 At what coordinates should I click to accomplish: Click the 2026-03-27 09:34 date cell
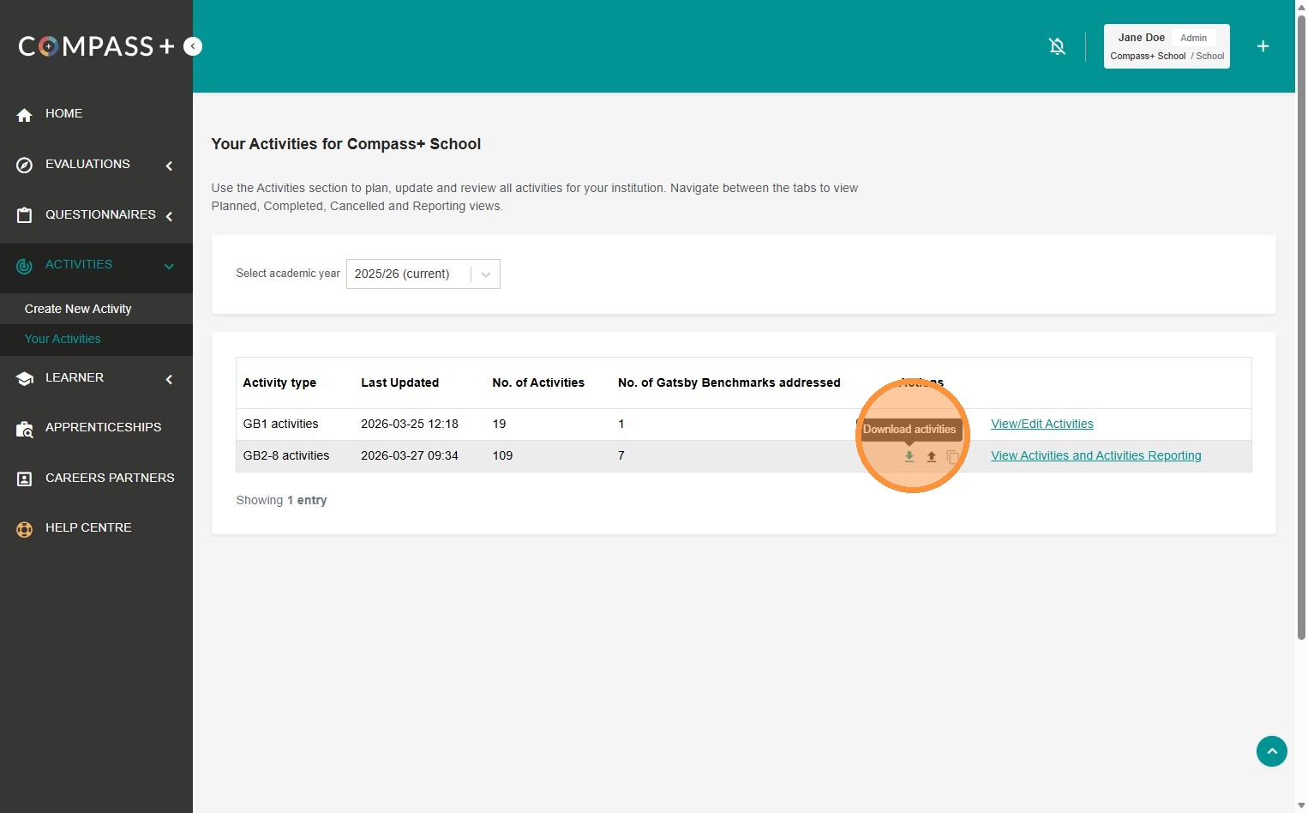410,455
